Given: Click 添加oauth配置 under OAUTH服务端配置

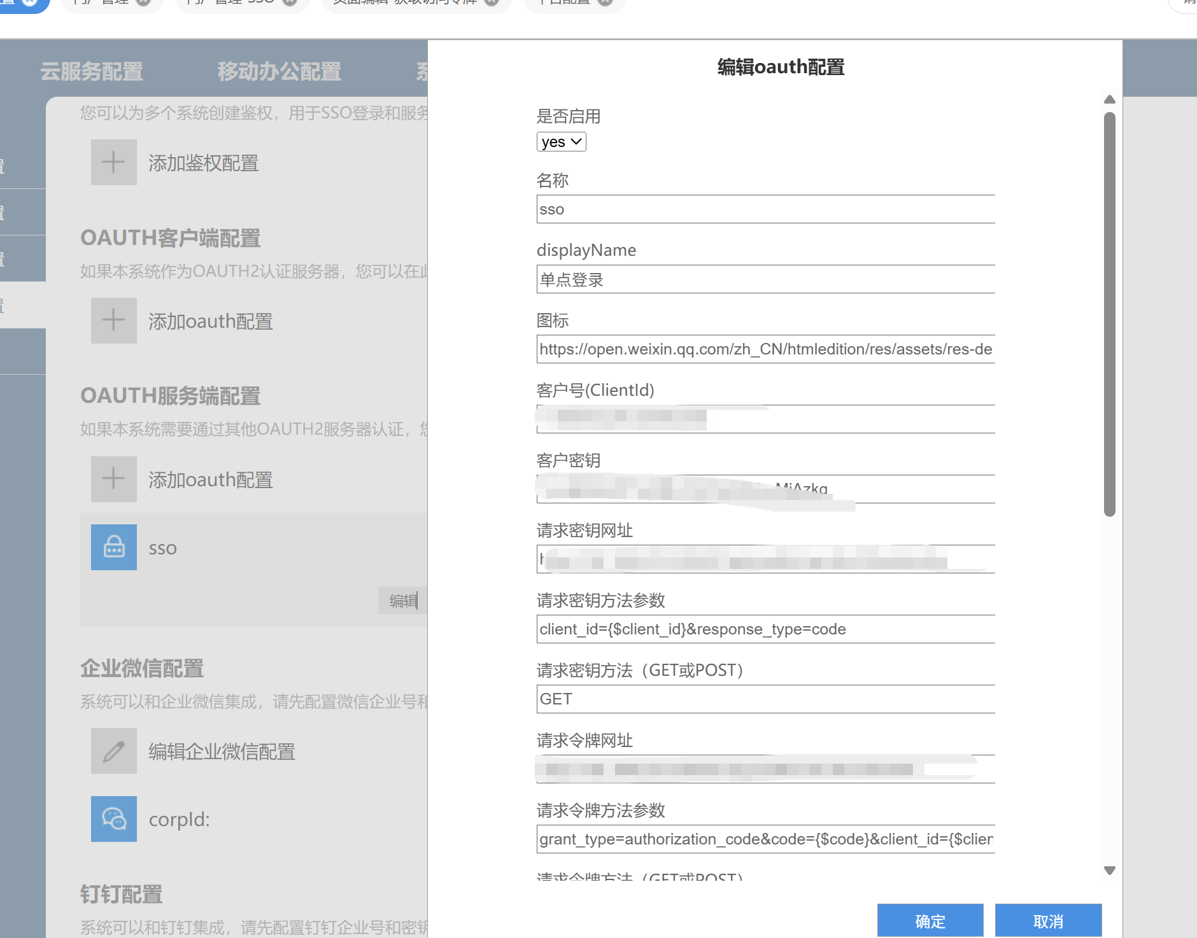Looking at the screenshot, I should click(x=211, y=480).
